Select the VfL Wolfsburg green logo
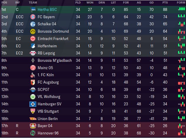186x138 pixels. click(x=33, y=97)
